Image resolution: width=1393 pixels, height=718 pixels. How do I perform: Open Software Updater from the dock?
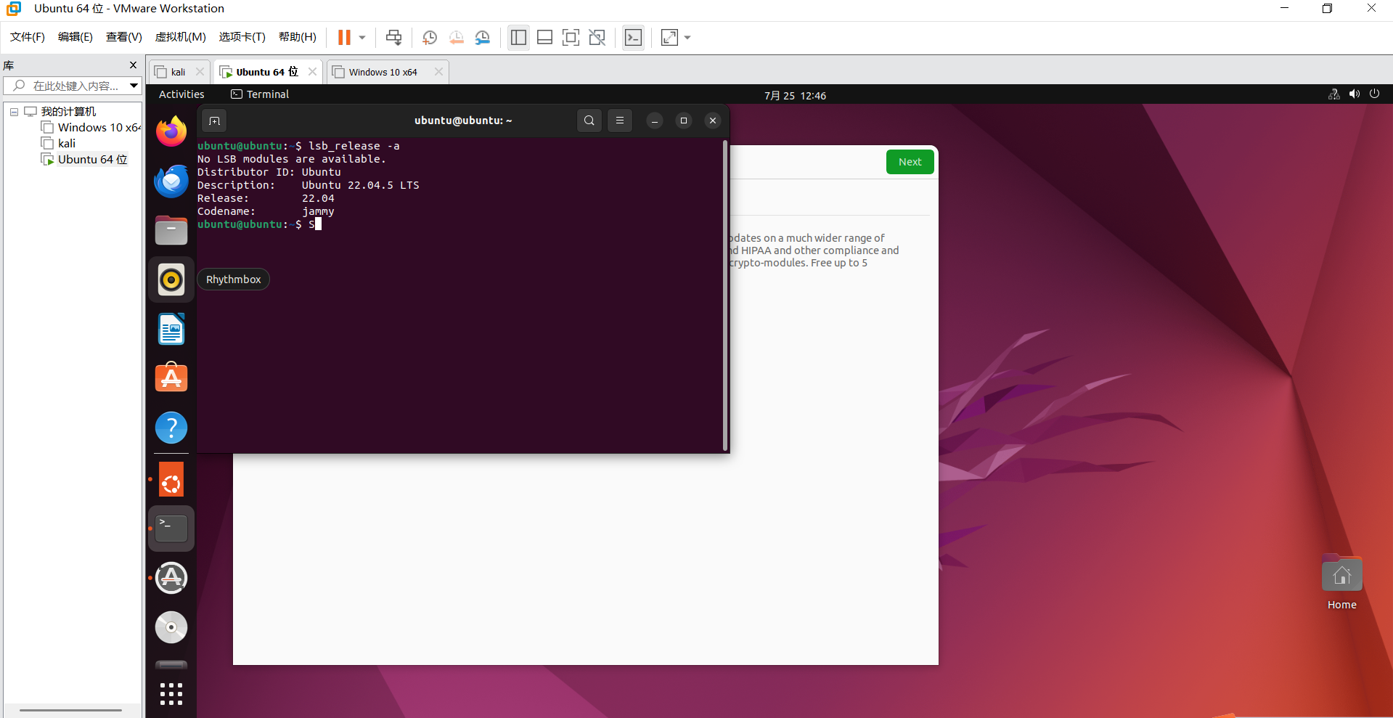click(x=171, y=578)
